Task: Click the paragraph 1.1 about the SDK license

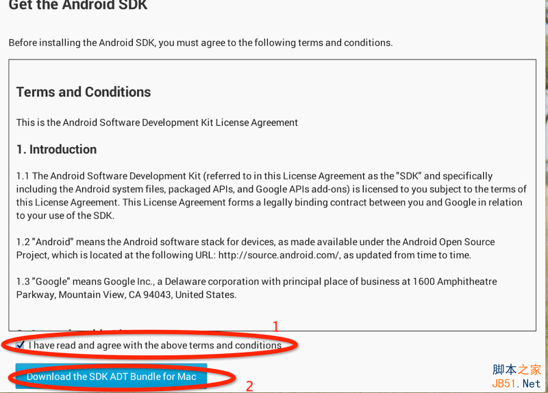Action: 271,196
